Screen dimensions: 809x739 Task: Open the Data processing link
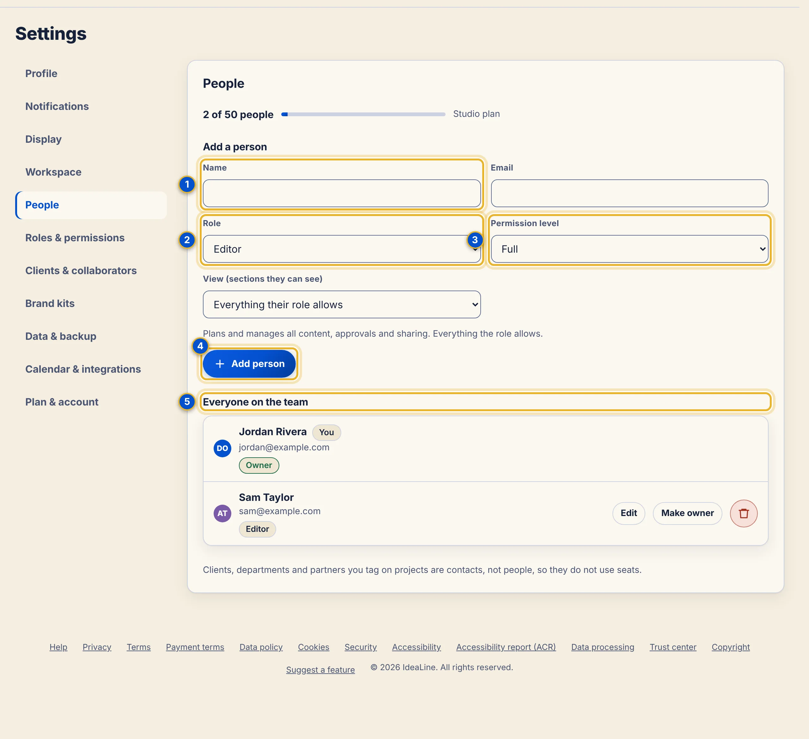(x=602, y=647)
